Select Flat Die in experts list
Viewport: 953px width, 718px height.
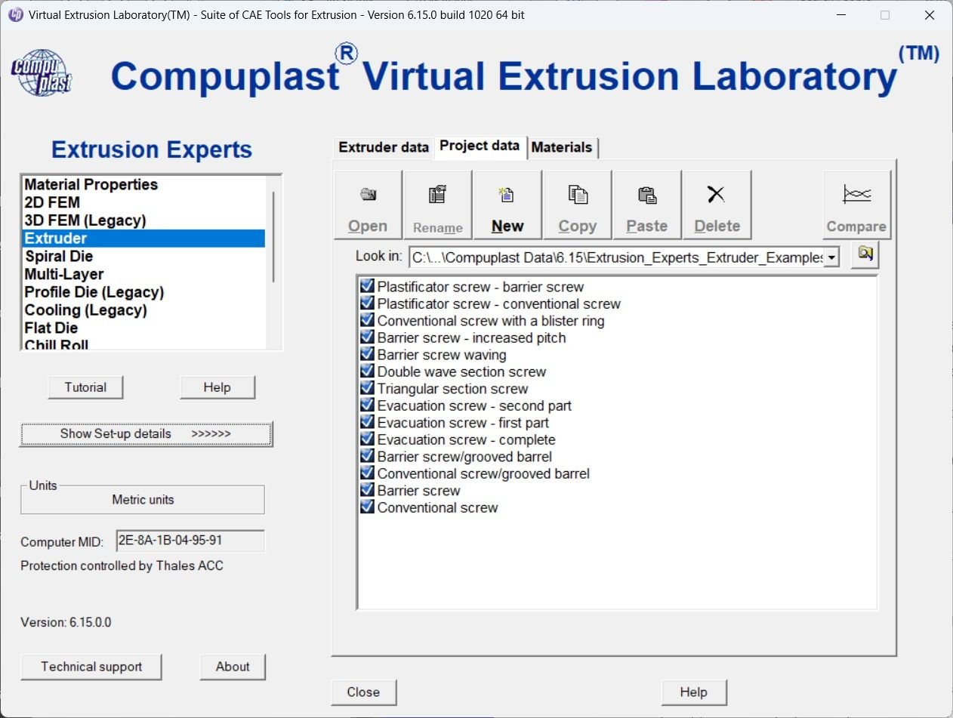pos(143,328)
